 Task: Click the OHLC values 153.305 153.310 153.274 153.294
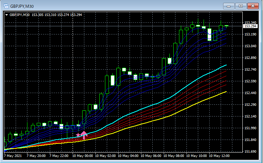(x=57, y=15)
